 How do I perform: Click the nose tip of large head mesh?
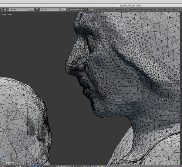67,65
